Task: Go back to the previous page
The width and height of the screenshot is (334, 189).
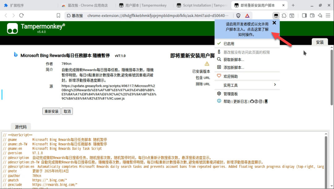Action: point(6,15)
